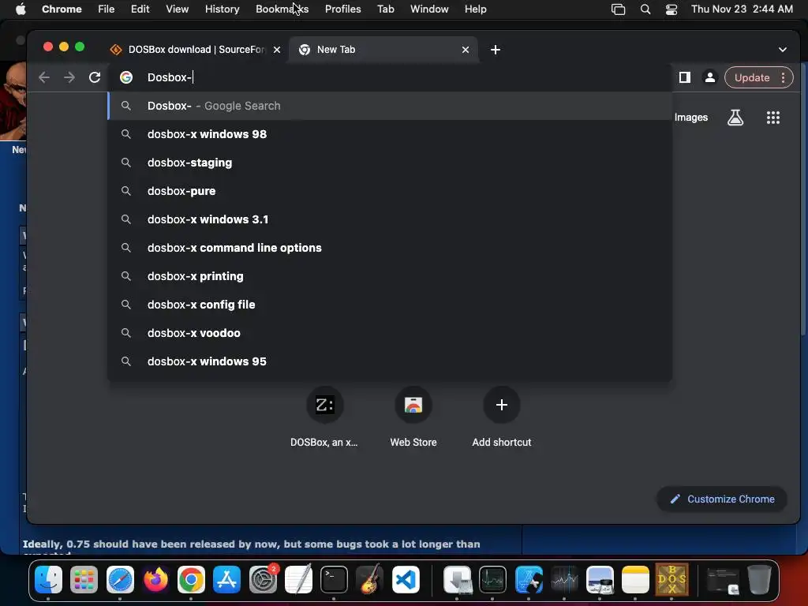The width and height of the screenshot is (808, 606).
Task: Choose suggestion 'dosbox-x voodoo'
Action: pos(390,332)
